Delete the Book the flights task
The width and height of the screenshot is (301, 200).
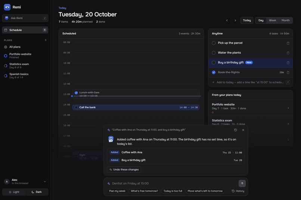tap(288, 72)
